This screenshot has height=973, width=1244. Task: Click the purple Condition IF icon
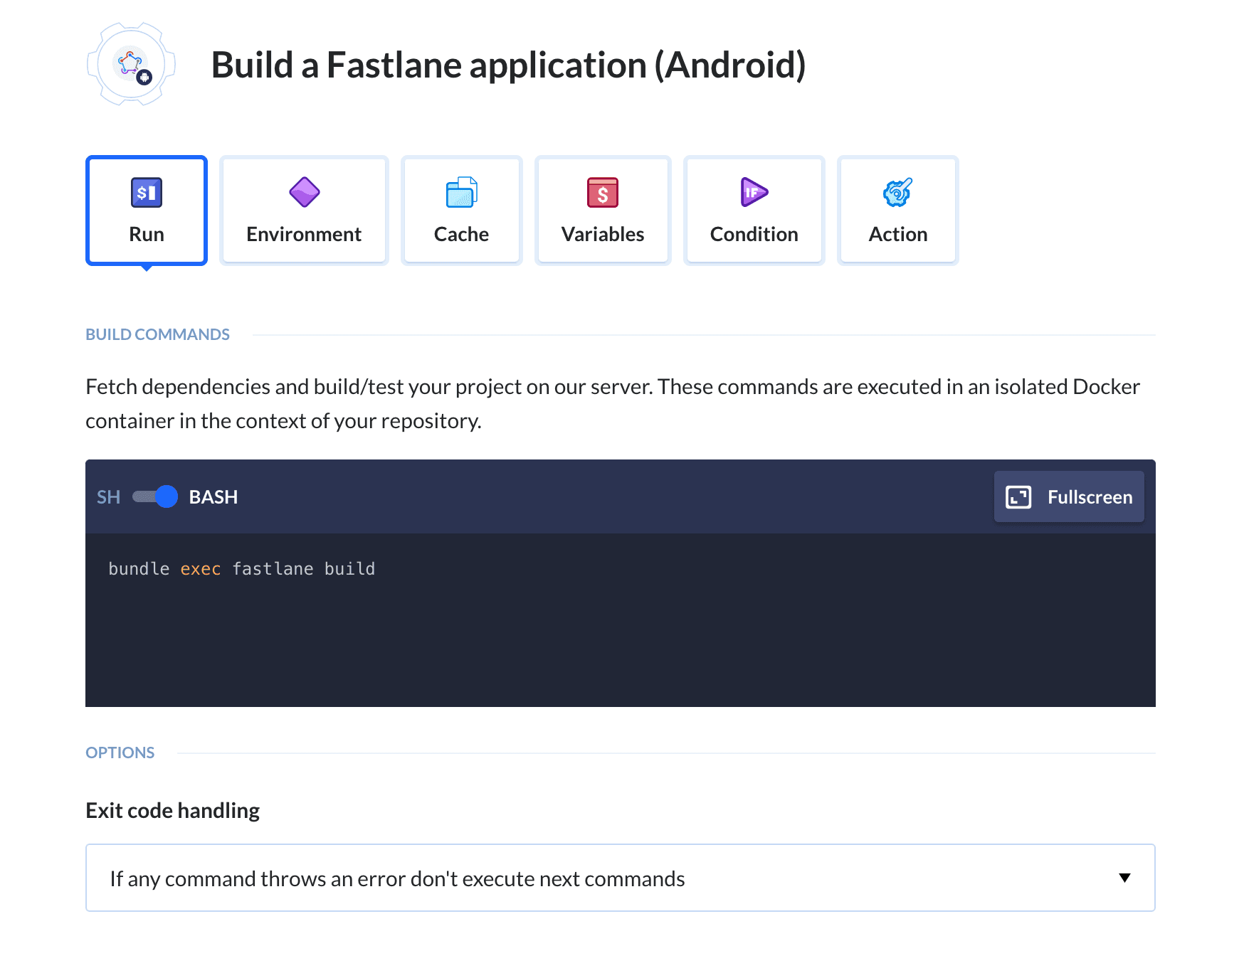click(754, 192)
